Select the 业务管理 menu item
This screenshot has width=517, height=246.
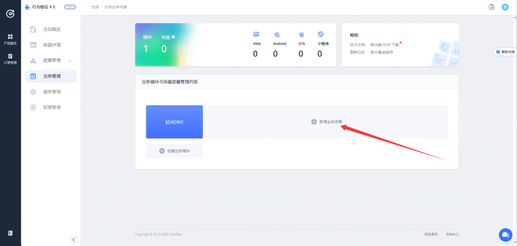tap(51, 76)
